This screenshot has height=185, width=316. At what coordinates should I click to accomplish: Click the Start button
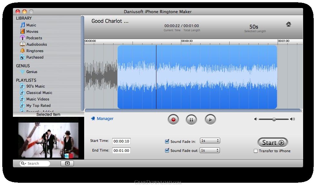(x=273, y=143)
